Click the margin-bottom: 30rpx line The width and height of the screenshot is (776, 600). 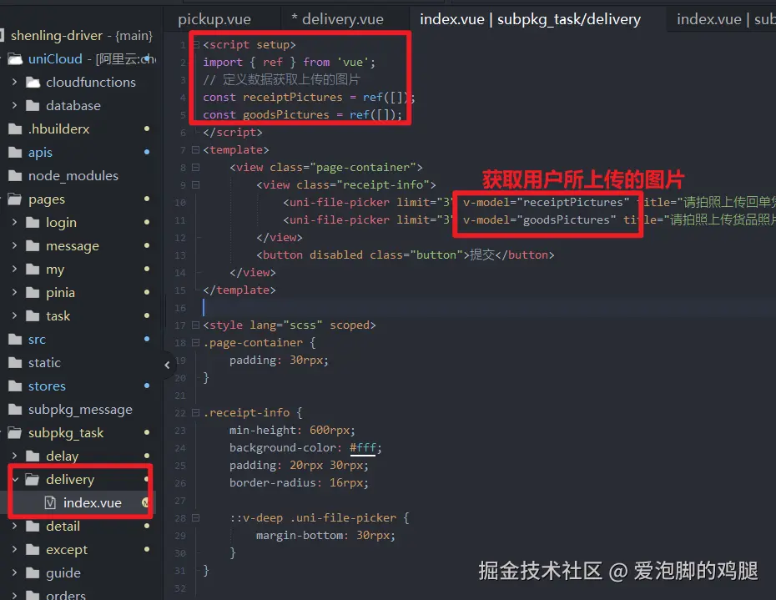[325, 535]
